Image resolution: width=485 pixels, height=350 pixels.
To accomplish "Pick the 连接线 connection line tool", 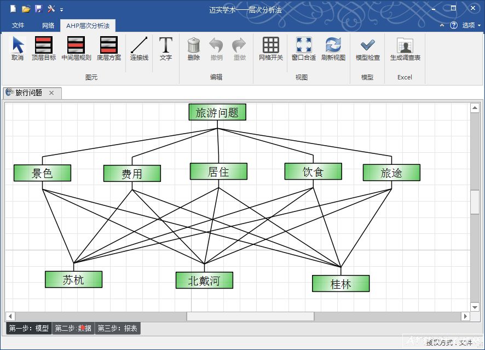I will (x=139, y=48).
